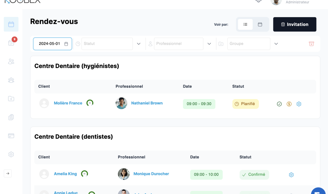Open the groups section with three-people icon
Screen dimensions: 328x194
click(x=11, y=80)
